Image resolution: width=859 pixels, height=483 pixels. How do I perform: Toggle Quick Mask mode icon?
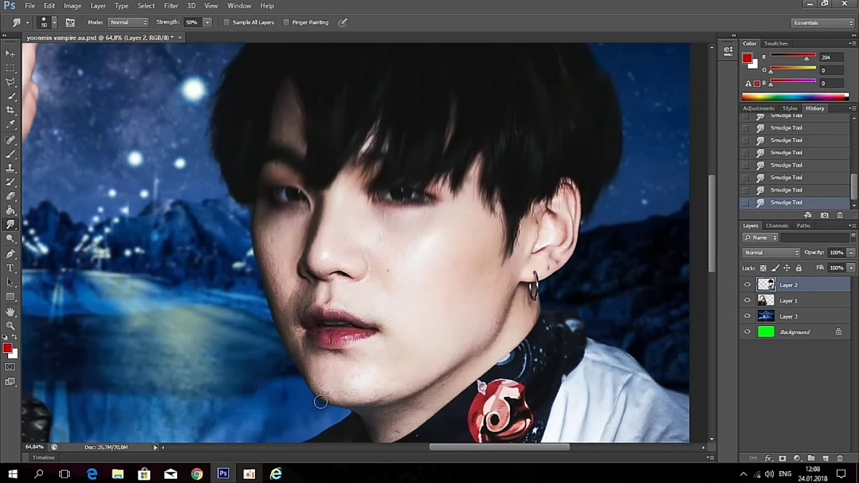[10, 367]
